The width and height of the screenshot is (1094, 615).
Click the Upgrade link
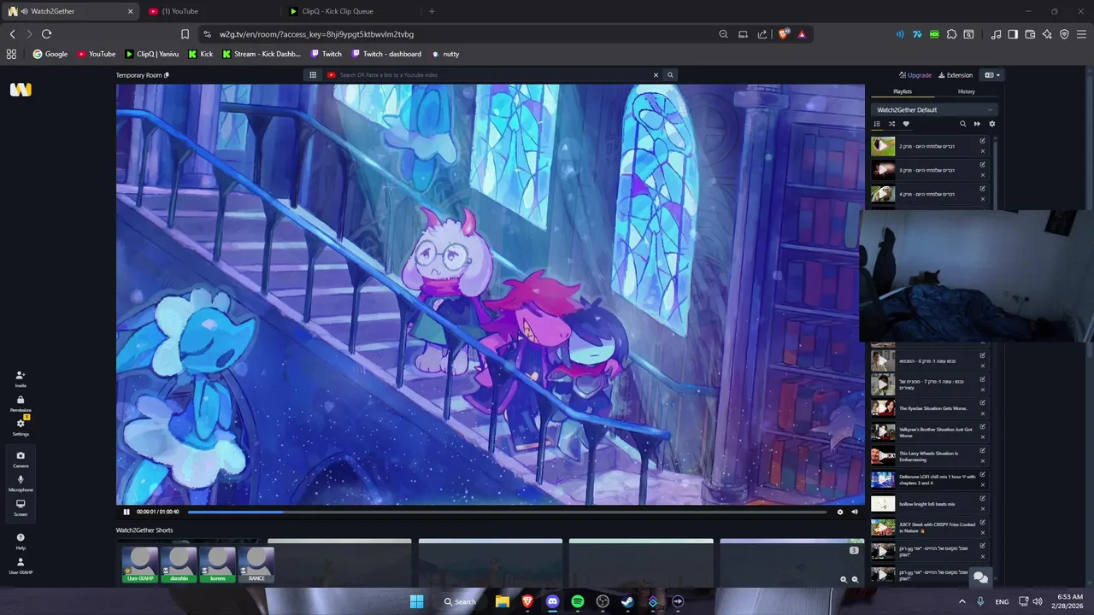tap(915, 75)
